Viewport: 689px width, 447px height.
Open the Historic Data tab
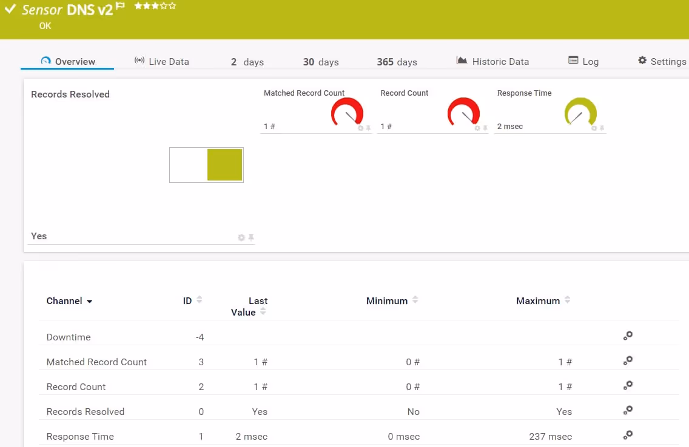(492, 62)
